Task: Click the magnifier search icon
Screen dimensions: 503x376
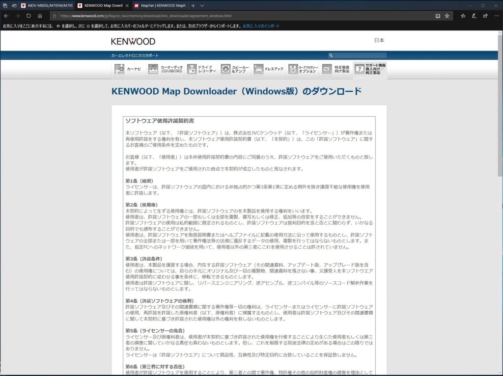Action: (331, 55)
